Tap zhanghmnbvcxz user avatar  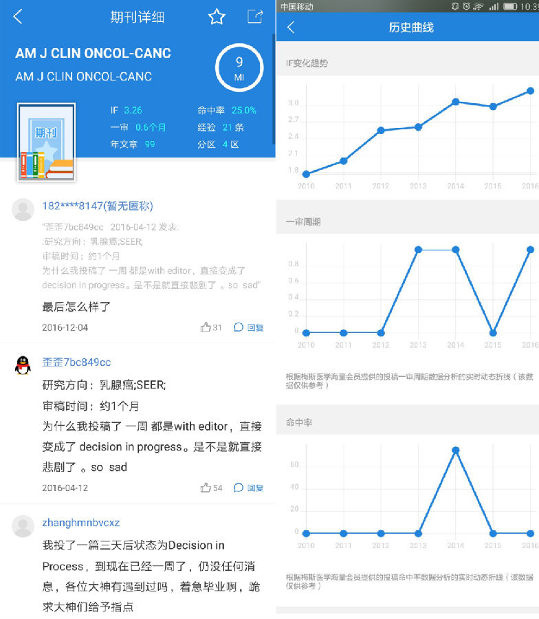click(23, 527)
